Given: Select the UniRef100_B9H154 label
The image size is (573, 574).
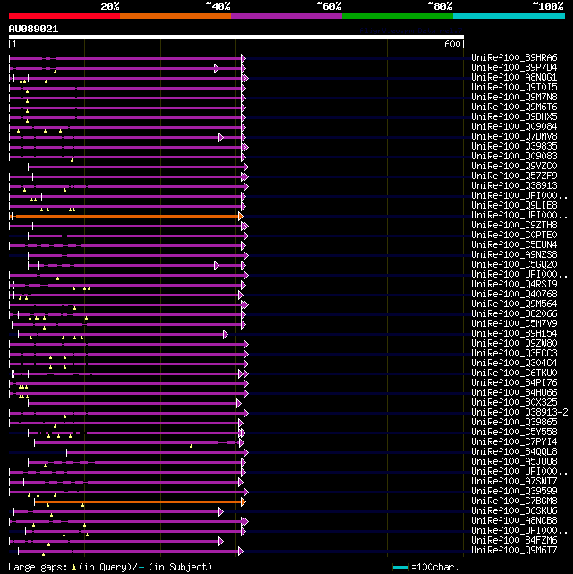Looking at the screenshot, I should pyautogui.click(x=514, y=333).
